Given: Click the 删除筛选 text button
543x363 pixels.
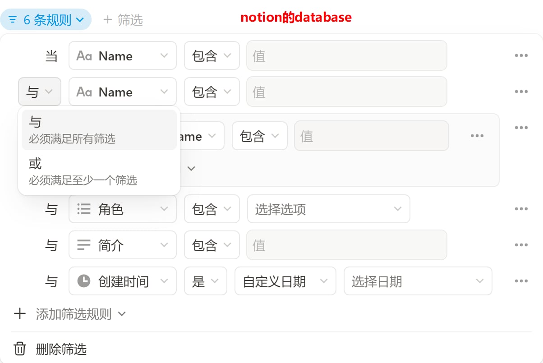Looking at the screenshot, I should pos(61,349).
